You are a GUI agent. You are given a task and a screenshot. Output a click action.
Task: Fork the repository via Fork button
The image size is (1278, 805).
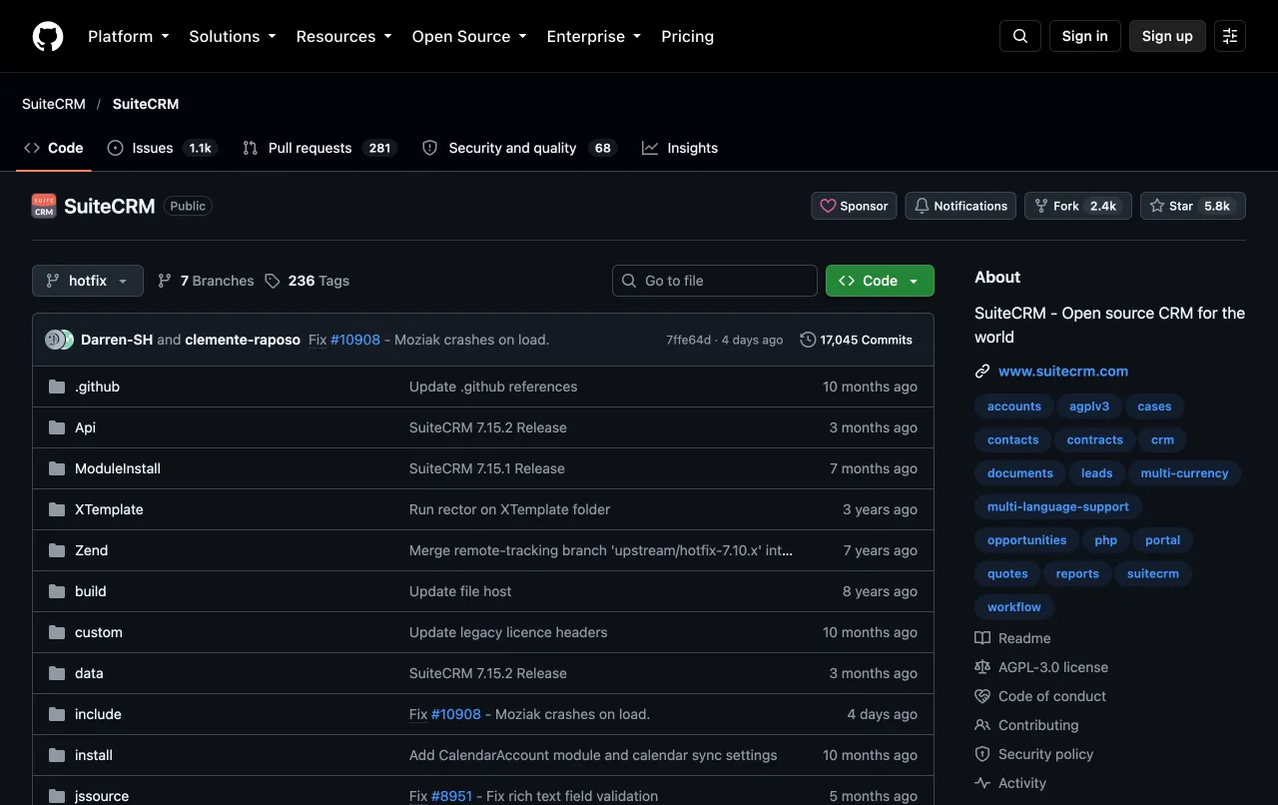[1078, 206]
